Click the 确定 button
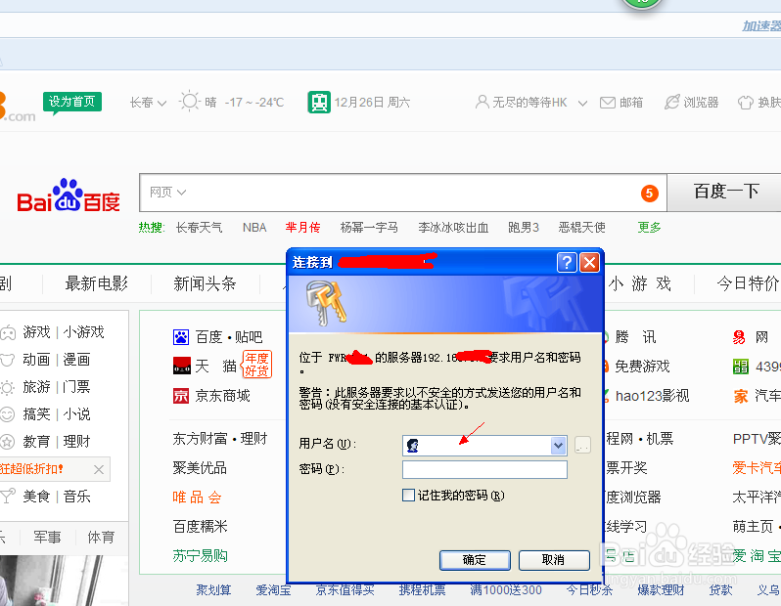Screen dimensions: 781x606 pos(475,560)
